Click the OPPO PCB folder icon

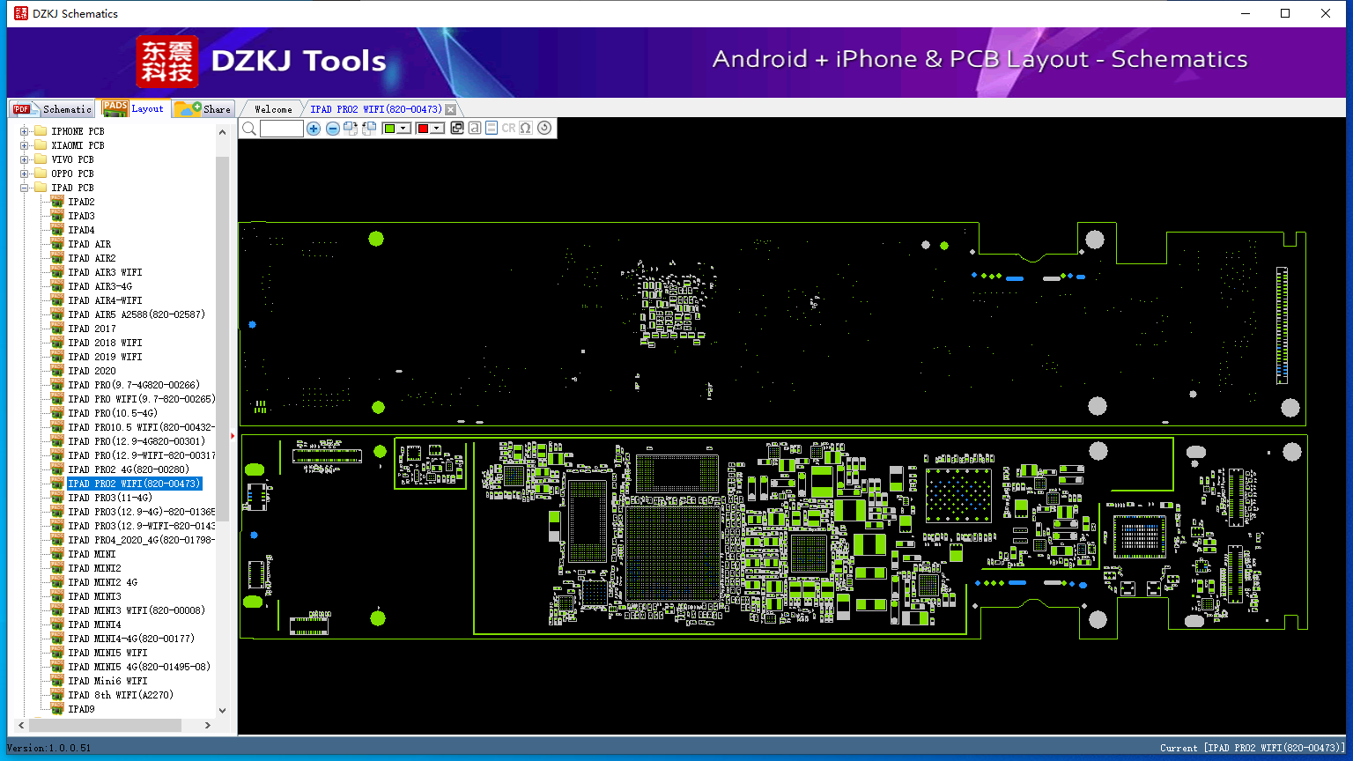click(x=40, y=174)
